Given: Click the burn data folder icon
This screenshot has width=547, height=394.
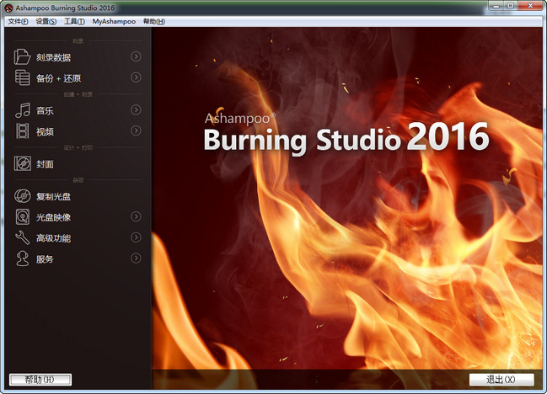Looking at the screenshot, I should coord(22,57).
